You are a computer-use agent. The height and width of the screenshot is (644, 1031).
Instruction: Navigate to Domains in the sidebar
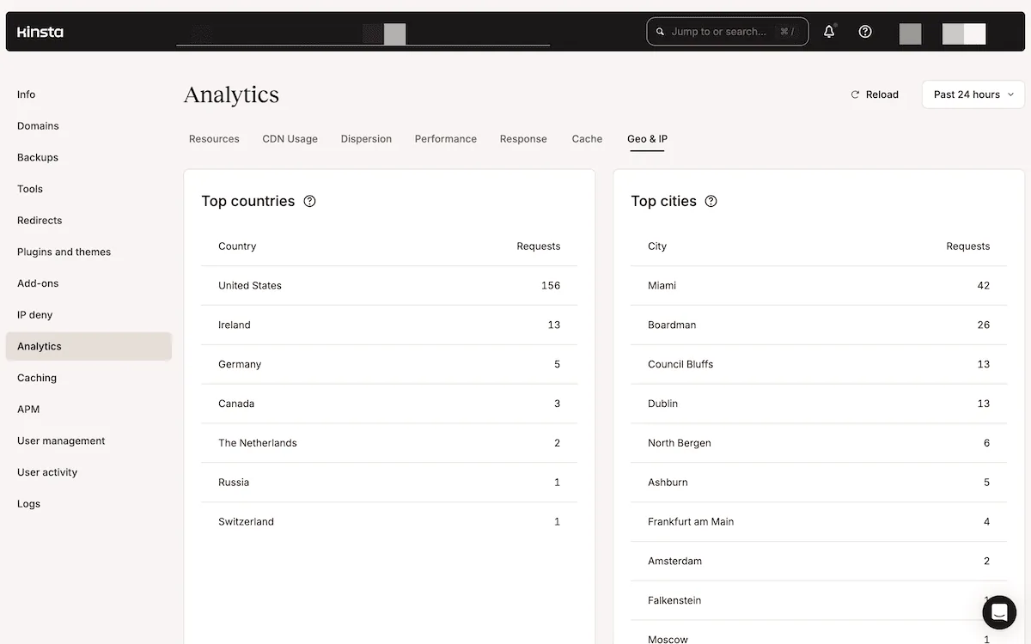pyautogui.click(x=38, y=125)
